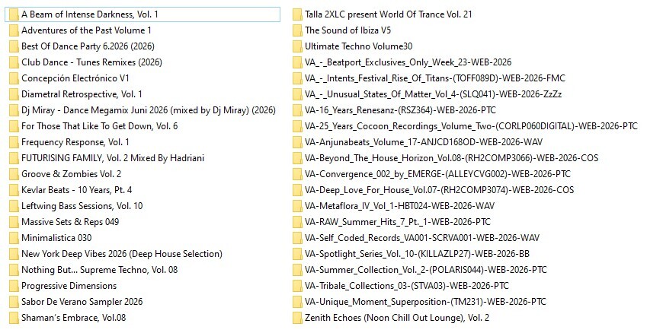Click the Club Dance - Tunes Remixes folder icon
Image resolution: width=647 pixels, height=333 pixels.
[14, 62]
